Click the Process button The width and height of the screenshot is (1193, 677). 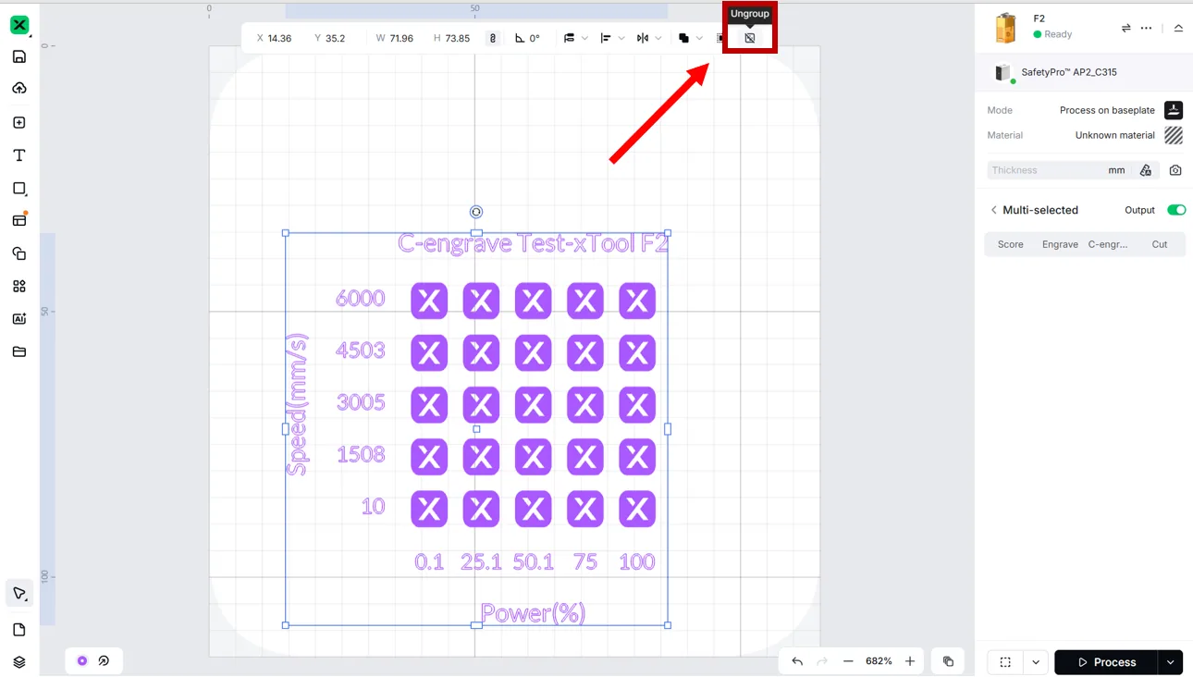pyautogui.click(x=1106, y=662)
